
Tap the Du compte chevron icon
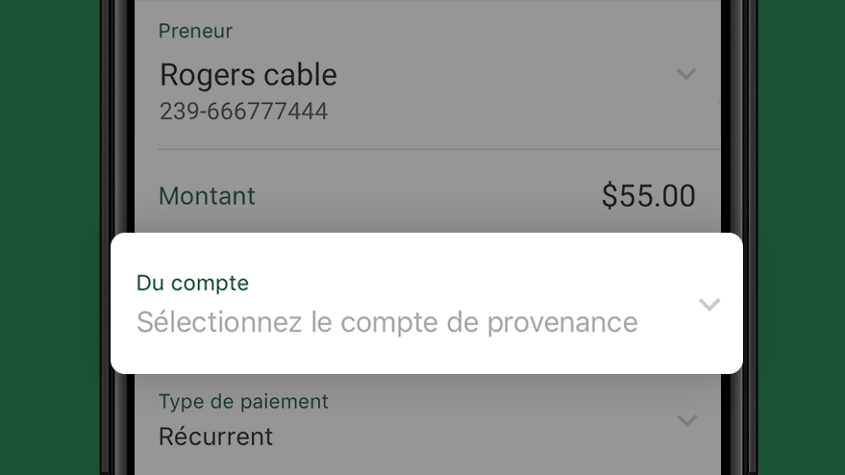coord(709,305)
